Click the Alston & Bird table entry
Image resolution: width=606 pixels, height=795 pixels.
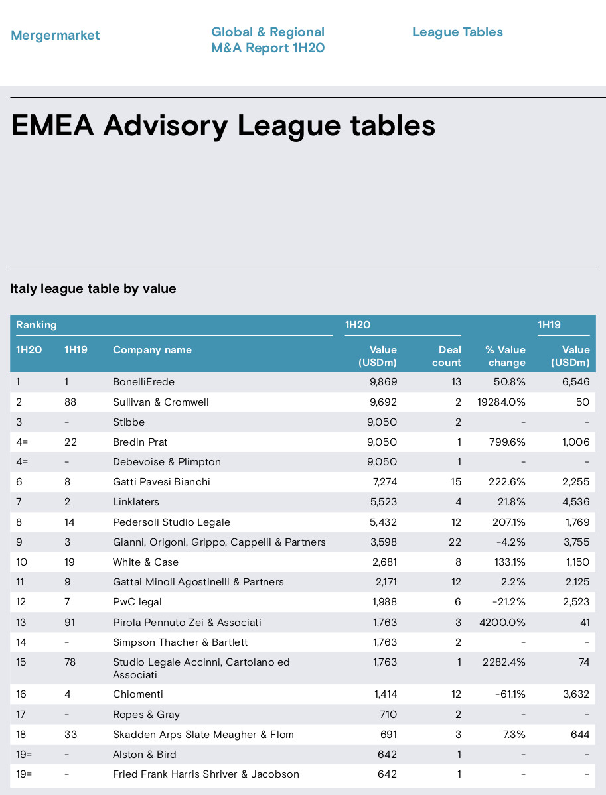click(145, 755)
